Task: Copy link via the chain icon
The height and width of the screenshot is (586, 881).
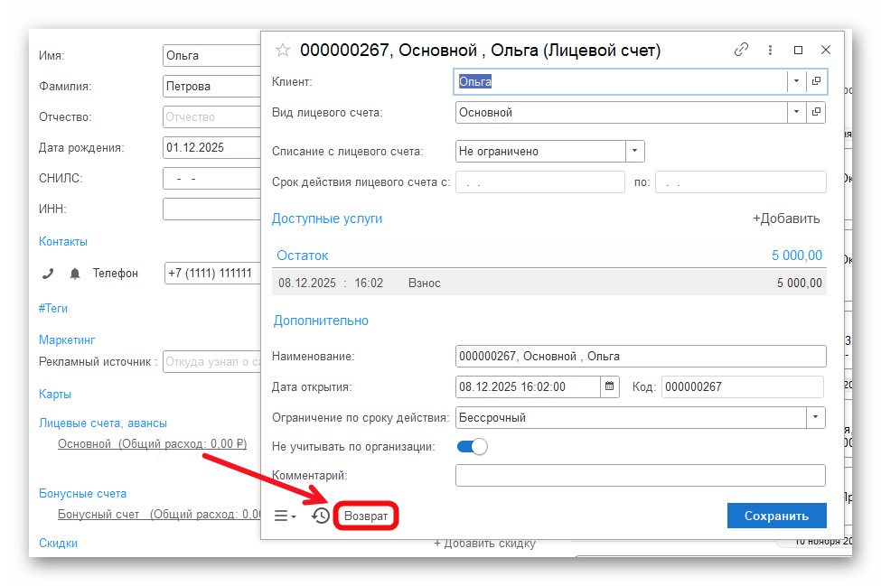Action: coord(741,51)
